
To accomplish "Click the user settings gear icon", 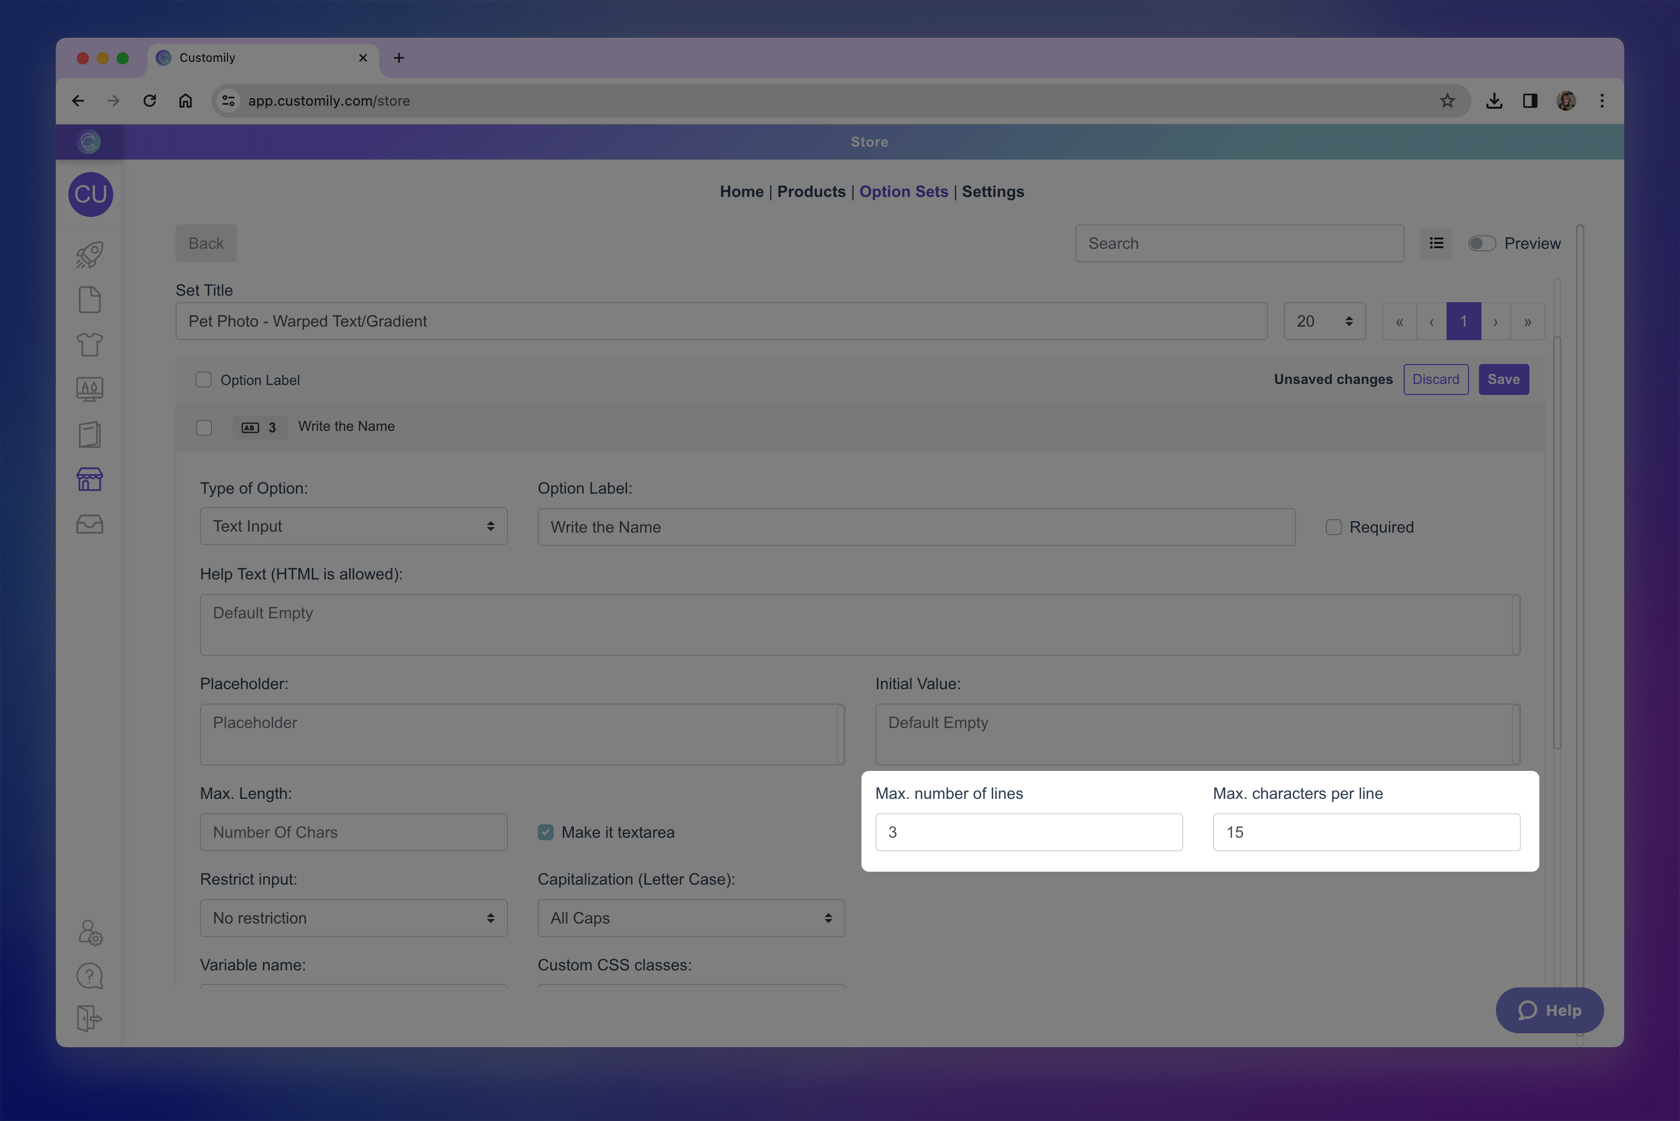I will click(x=90, y=933).
